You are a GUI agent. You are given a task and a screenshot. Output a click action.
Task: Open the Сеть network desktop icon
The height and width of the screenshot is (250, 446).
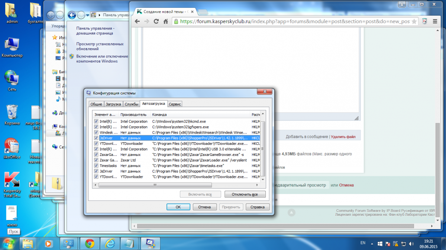[12, 80]
